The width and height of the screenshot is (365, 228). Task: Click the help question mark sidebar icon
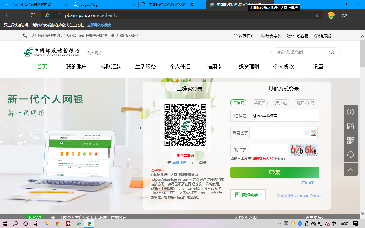pos(350,112)
